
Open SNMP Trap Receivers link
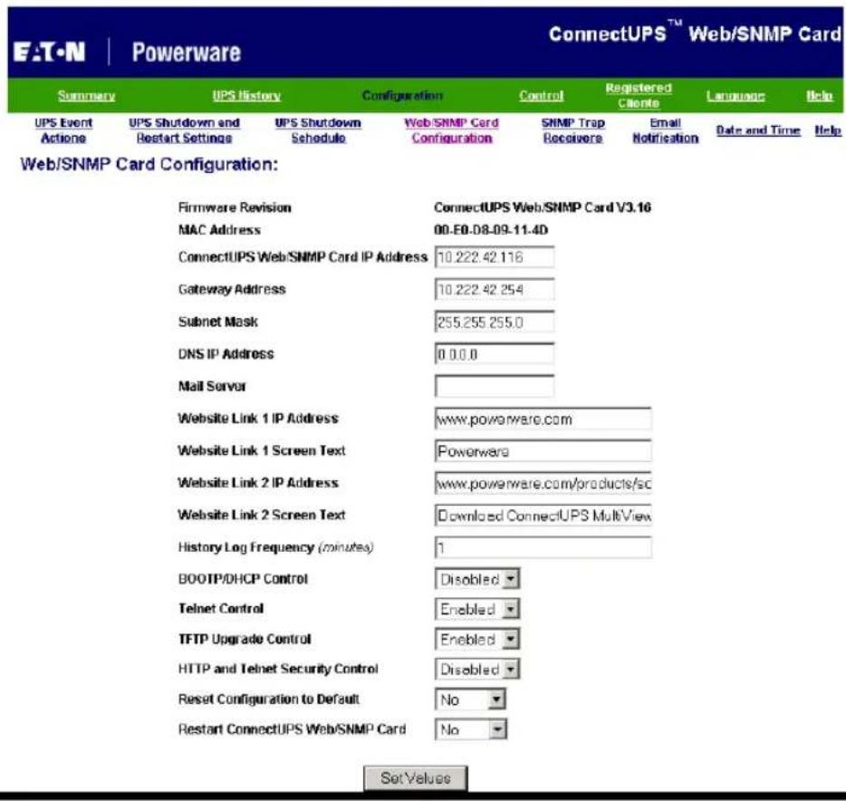point(573,130)
